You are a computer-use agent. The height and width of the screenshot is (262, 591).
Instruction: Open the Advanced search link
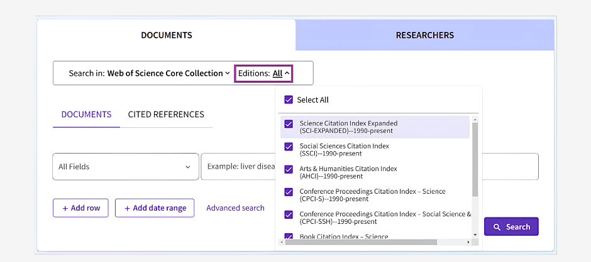tap(235, 208)
